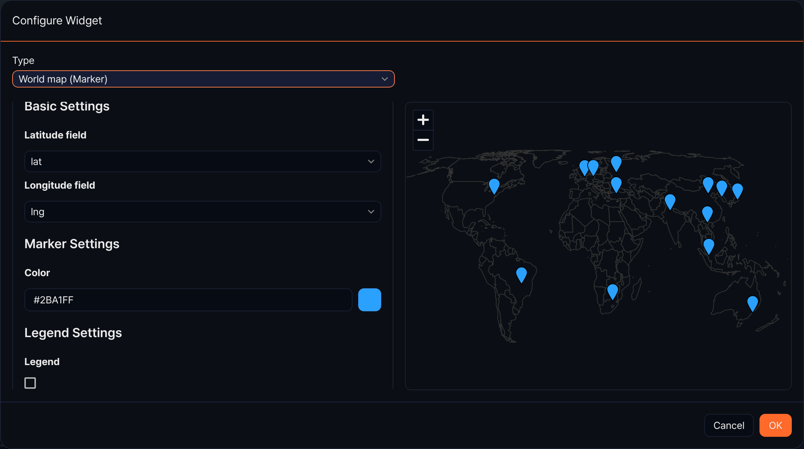Select the map marker over North America
The height and width of the screenshot is (449, 804).
[494, 186]
